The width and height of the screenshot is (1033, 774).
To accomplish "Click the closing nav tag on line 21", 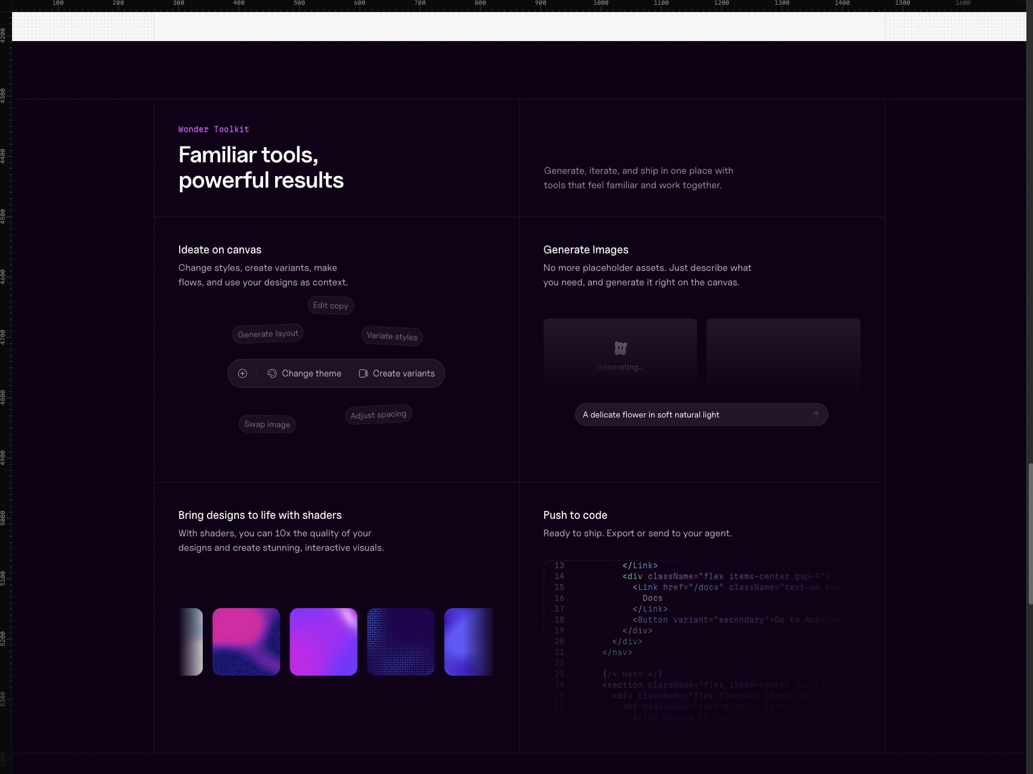I will click(x=617, y=652).
